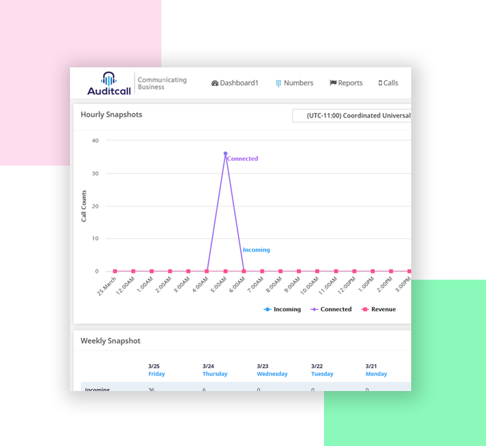Screen dimensions: 486x446
Task: Click the Thursday link under 3/24
Action: coord(215,374)
